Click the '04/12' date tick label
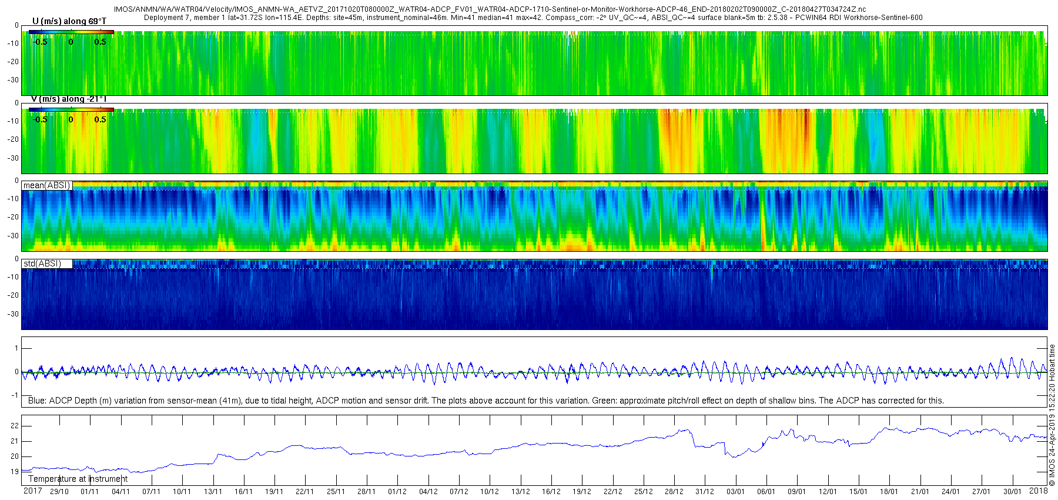 tap(428, 492)
